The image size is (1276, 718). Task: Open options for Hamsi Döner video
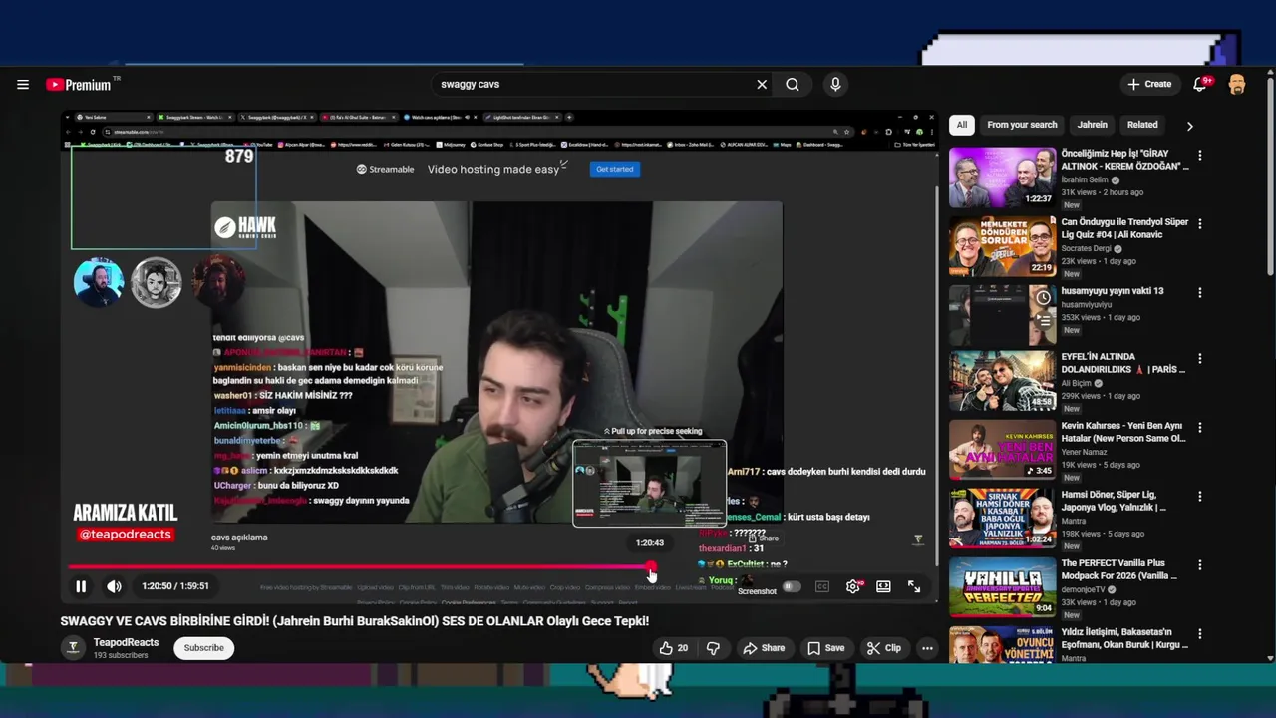coord(1200,496)
